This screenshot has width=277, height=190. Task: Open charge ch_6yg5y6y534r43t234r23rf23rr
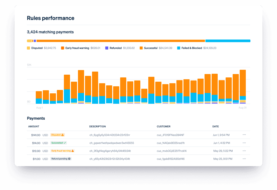(110, 135)
